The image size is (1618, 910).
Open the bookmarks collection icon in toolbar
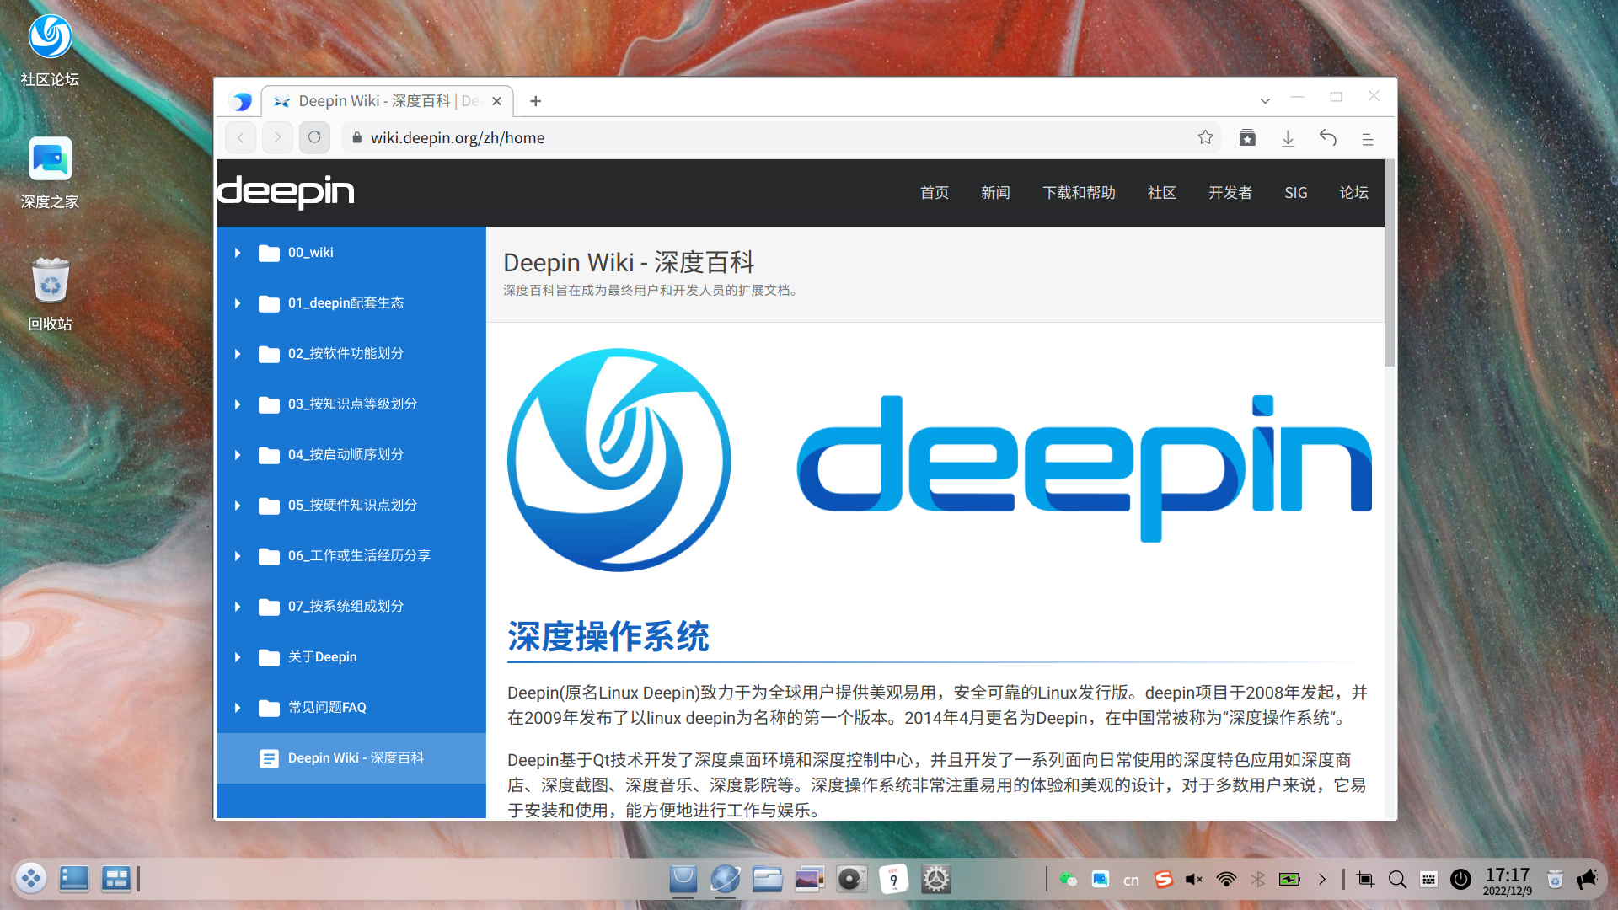click(x=1247, y=137)
